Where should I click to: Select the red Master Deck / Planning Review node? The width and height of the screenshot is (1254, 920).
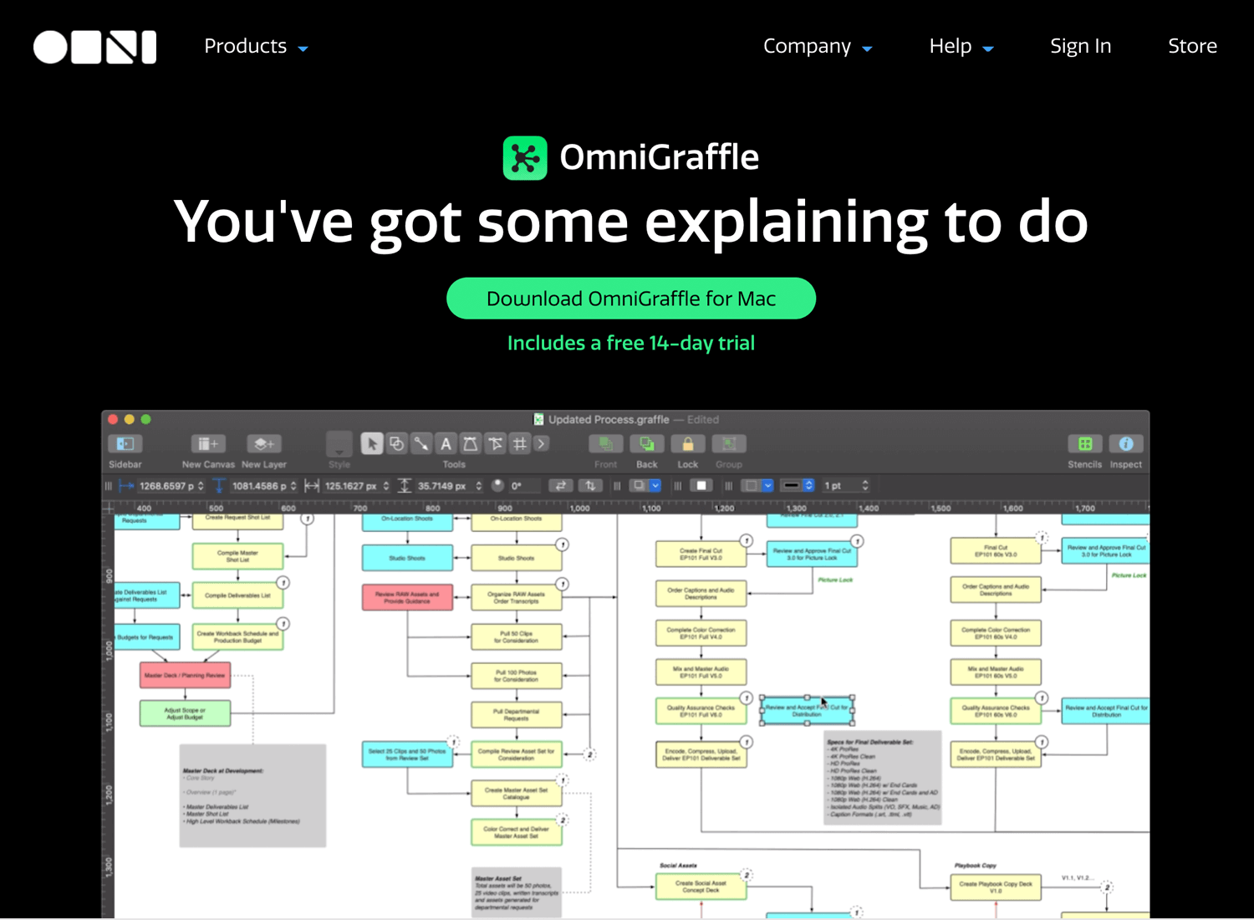tap(186, 675)
